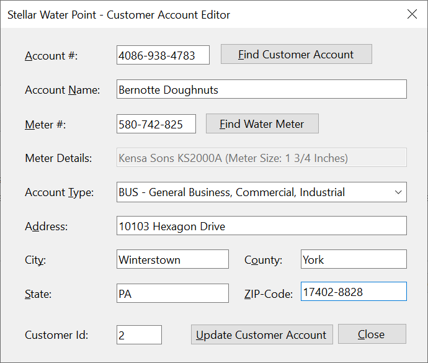The width and height of the screenshot is (428, 363).
Task: Click the County: label
Action: click(x=263, y=260)
